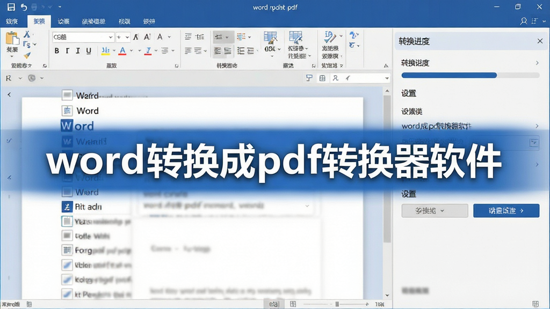Click the numbered list icon beside the bullets
Screen dimensions: 550x309
click(200, 37)
